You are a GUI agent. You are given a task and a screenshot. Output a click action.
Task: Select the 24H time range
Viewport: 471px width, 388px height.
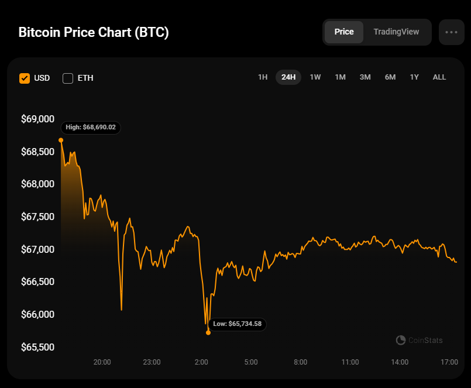pos(288,77)
